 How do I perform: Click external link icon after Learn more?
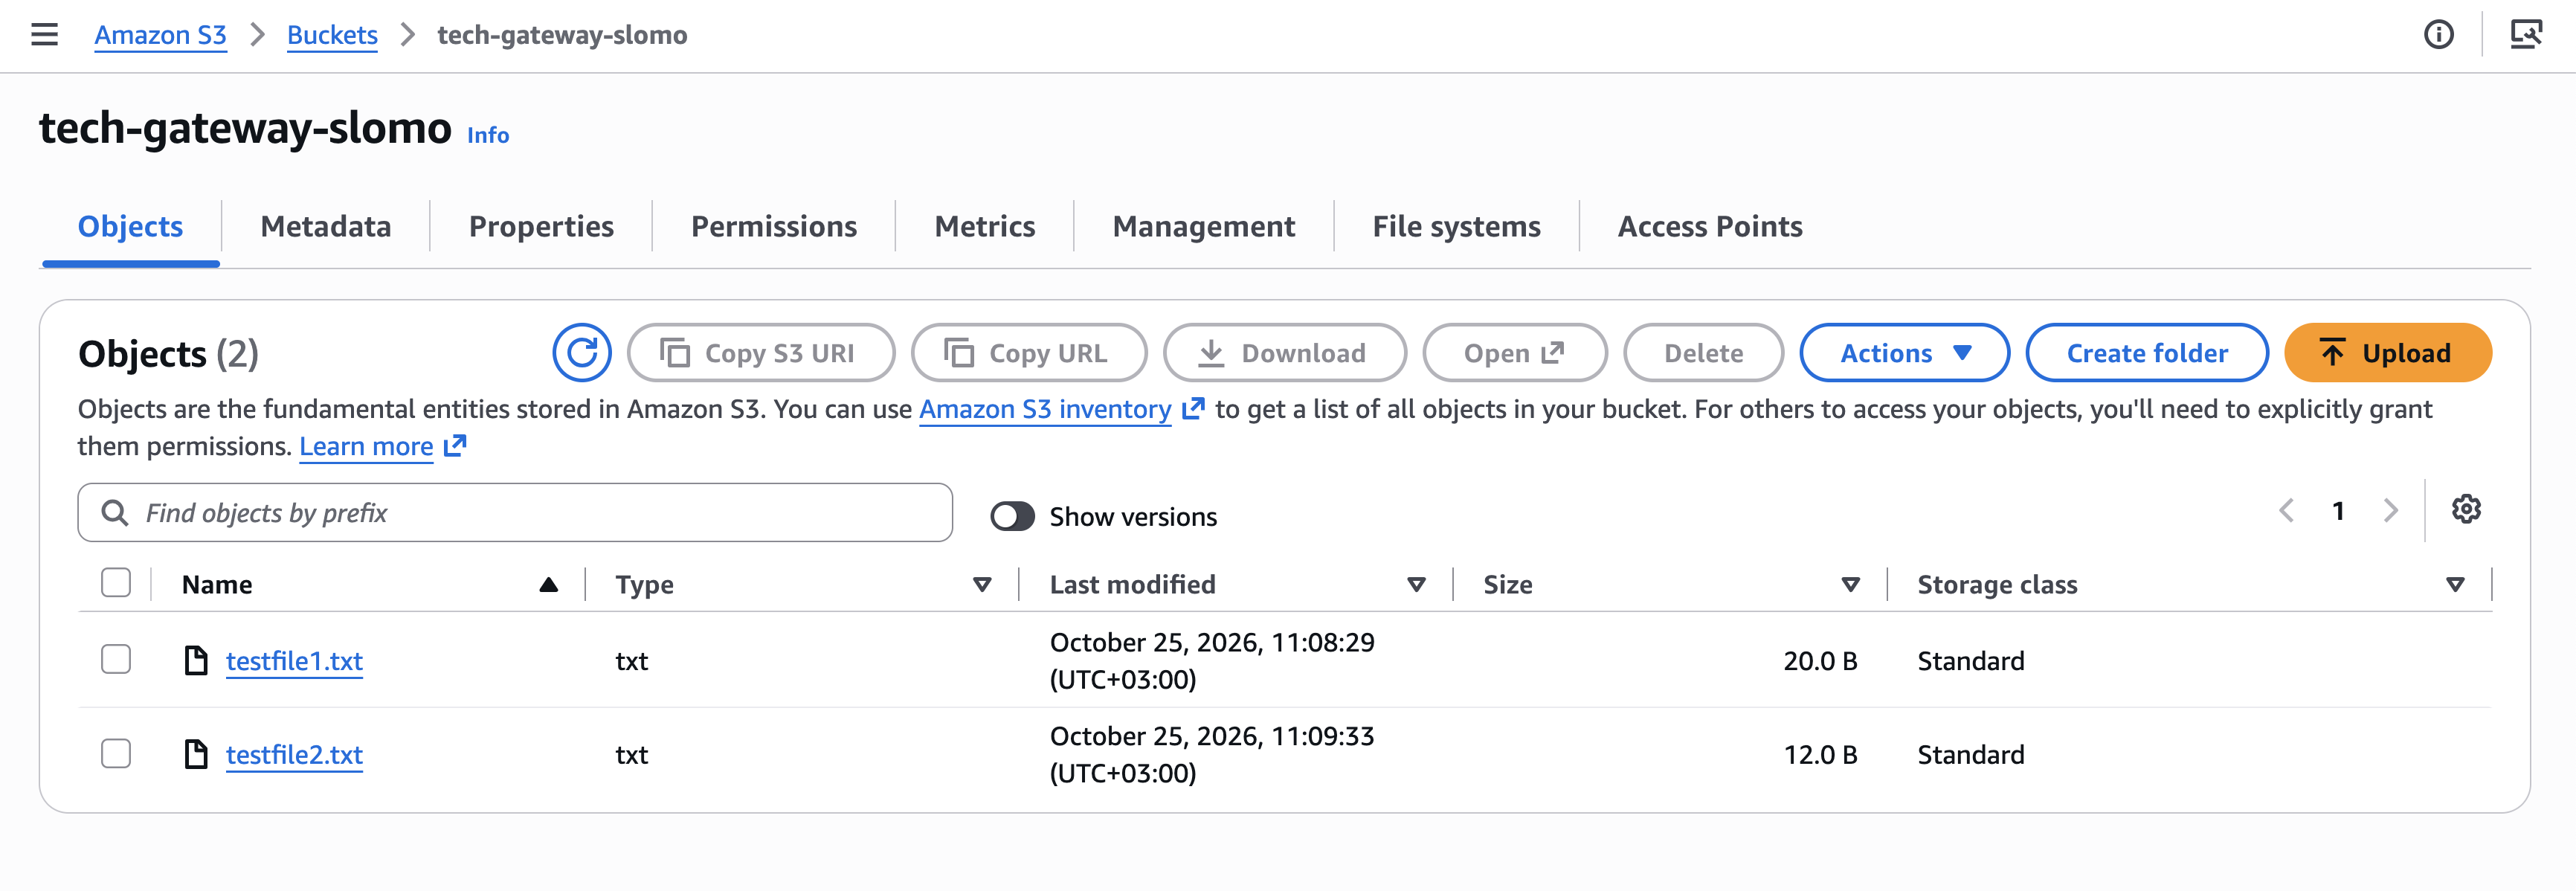pos(455,446)
